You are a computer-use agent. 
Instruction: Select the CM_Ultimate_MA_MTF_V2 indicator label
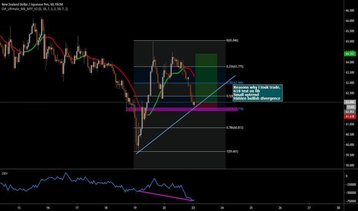35,9
